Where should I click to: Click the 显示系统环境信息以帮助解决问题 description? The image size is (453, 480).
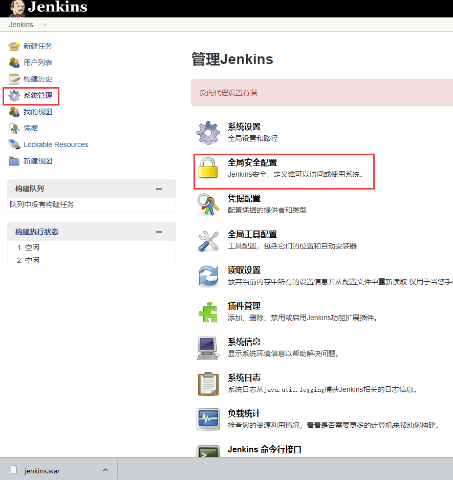coord(283,353)
